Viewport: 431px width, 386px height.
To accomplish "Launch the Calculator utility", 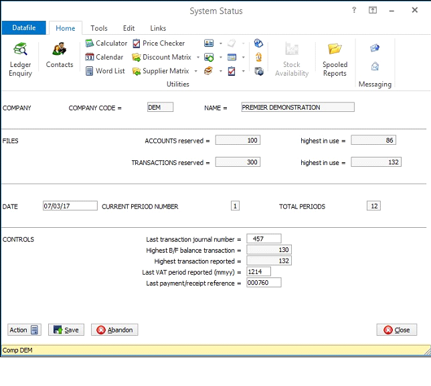I will pyautogui.click(x=106, y=44).
